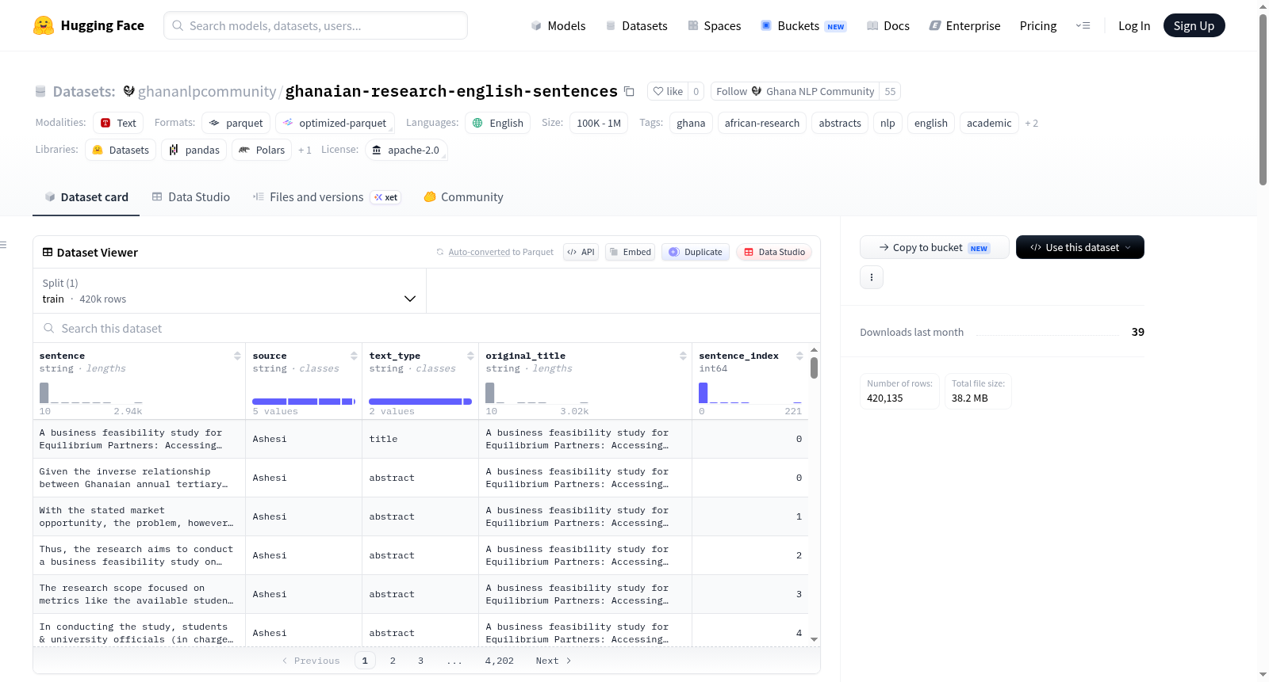
Task: Click Copy to bucket button
Action: coord(934,247)
